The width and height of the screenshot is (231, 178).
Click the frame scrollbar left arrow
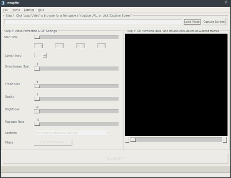point(127,140)
